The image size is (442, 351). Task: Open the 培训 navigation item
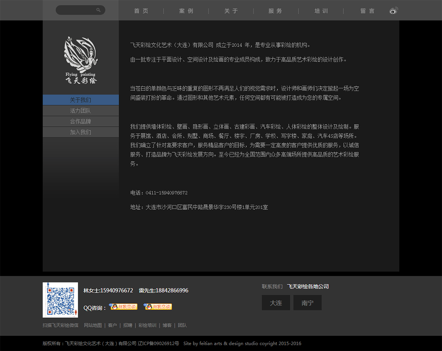(321, 11)
